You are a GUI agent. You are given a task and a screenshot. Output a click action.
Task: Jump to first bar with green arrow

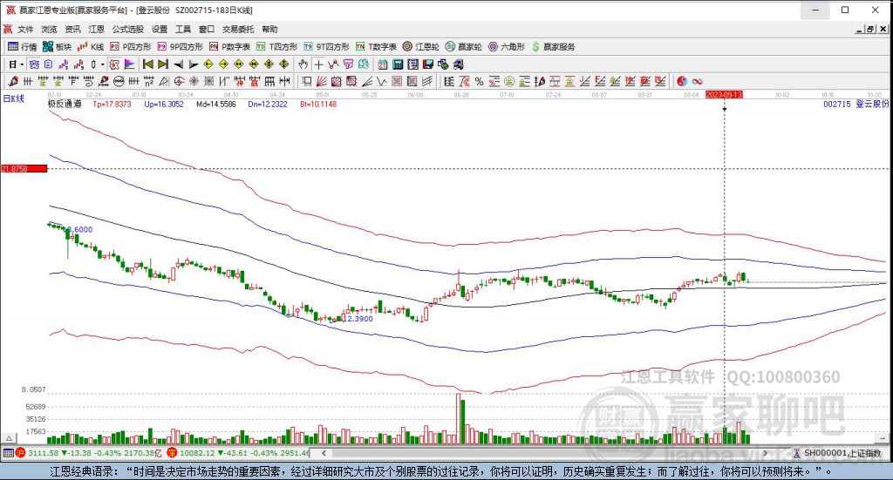point(147,64)
